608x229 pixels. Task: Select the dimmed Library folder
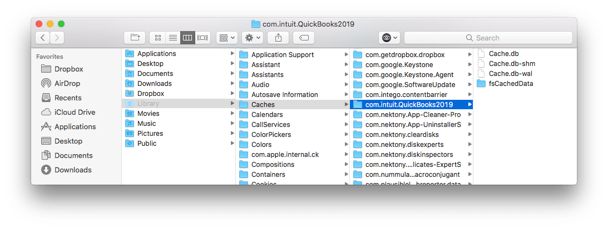[179, 104]
